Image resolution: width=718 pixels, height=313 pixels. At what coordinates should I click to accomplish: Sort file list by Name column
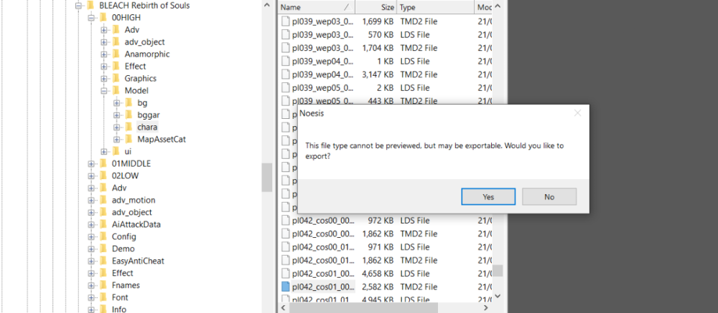(314, 7)
